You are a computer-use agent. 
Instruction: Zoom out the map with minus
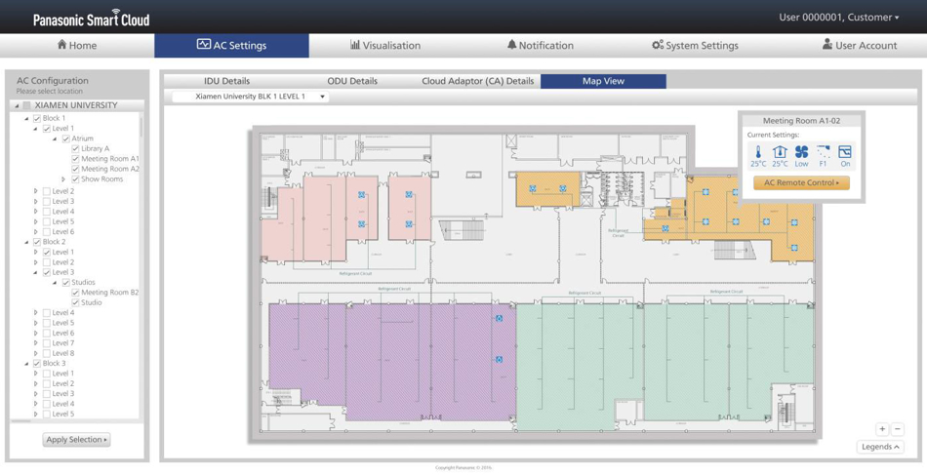tap(897, 429)
